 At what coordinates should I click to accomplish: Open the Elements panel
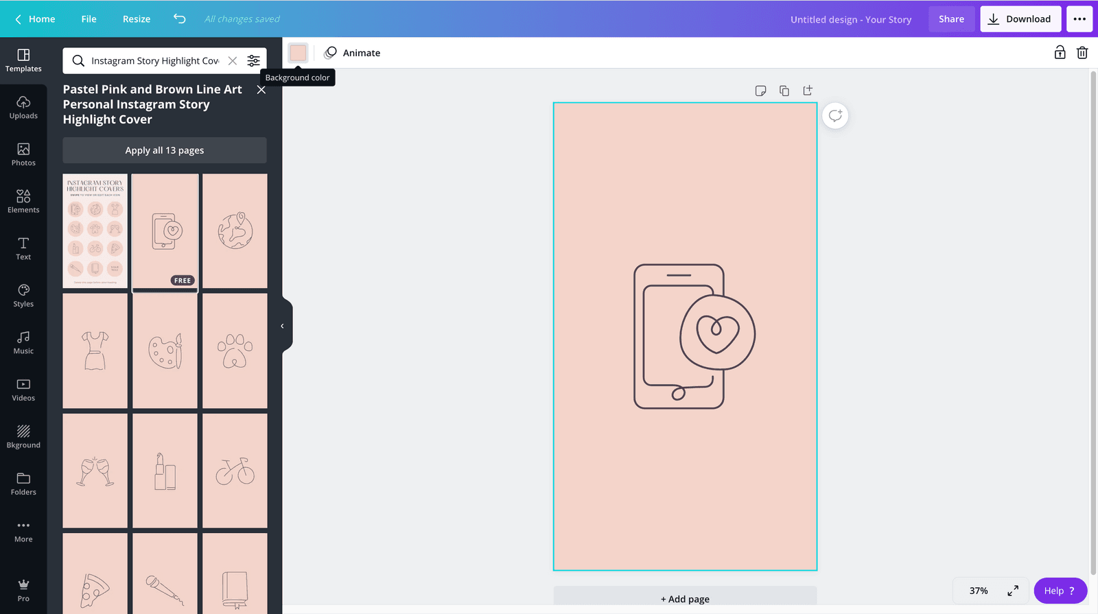point(23,202)
